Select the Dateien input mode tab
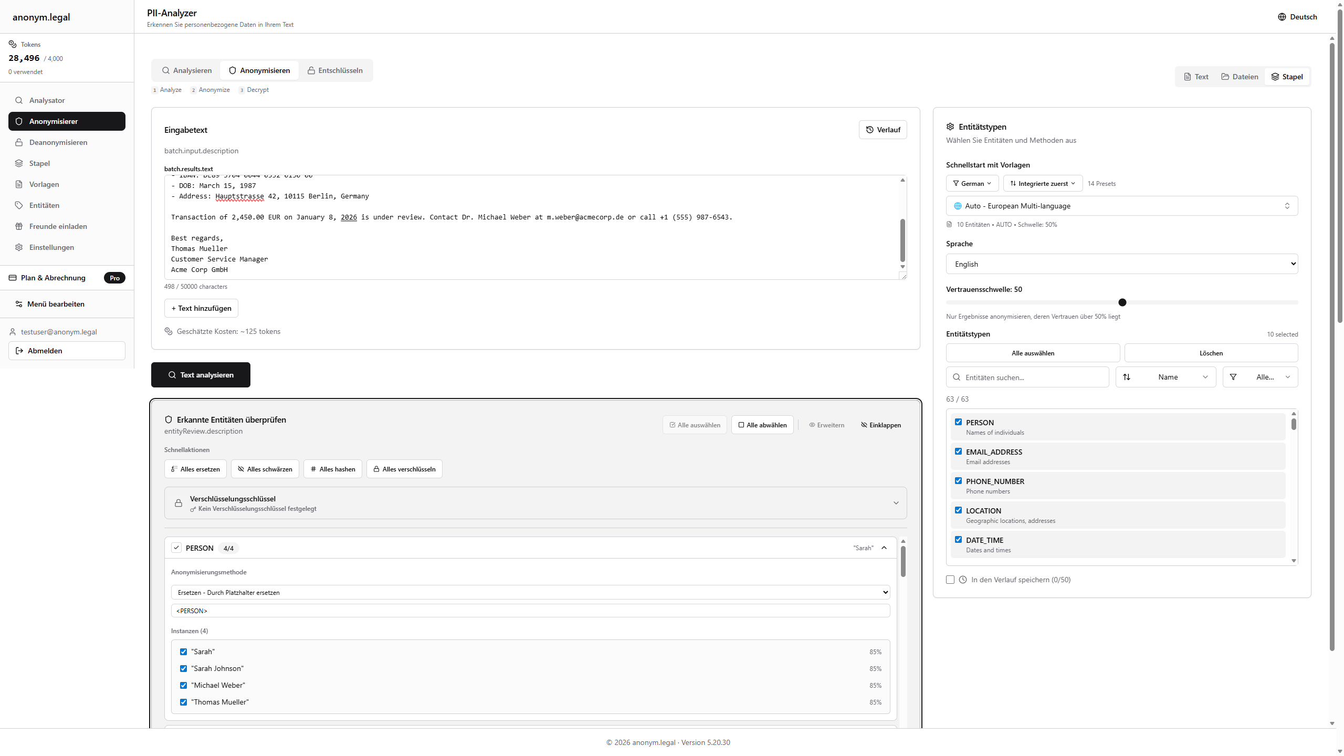Viewport: 1344px width, 756px height. click(1239, 77)
